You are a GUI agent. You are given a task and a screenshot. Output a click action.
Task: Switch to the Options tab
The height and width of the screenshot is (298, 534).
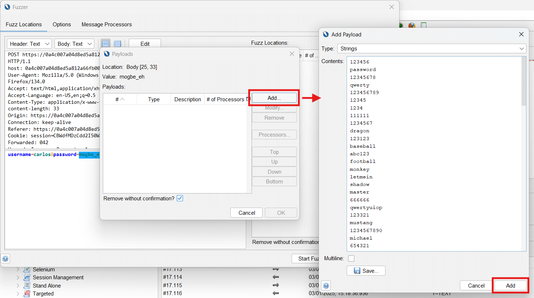coord(61,25)
